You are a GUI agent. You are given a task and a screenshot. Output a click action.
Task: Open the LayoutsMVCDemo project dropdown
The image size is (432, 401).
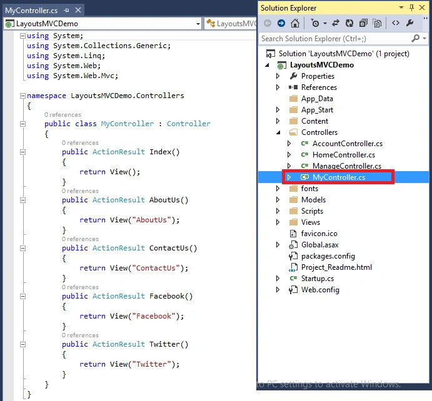[198, 24]
